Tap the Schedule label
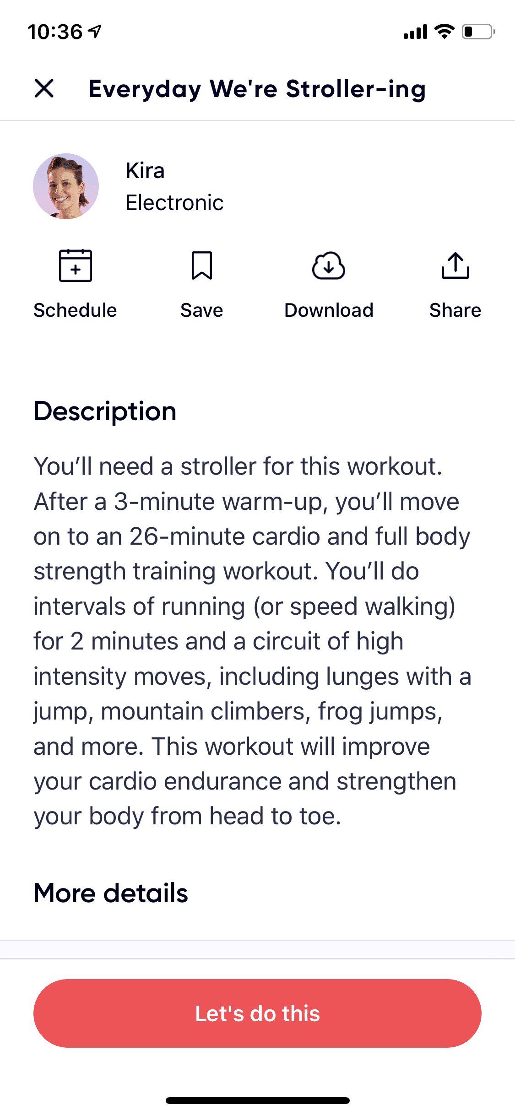This screenshot has height=1115, width=515. point(76,310)
